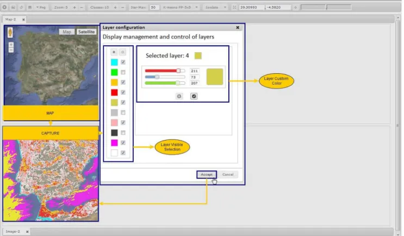404x236 pixels.
Task: Increase Classes count with plus button
Action: click(115, 8)
